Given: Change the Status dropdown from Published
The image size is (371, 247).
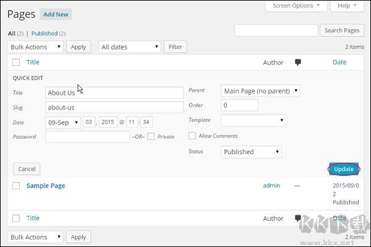Looking at the screenshot, I should (x=251, y=152).
